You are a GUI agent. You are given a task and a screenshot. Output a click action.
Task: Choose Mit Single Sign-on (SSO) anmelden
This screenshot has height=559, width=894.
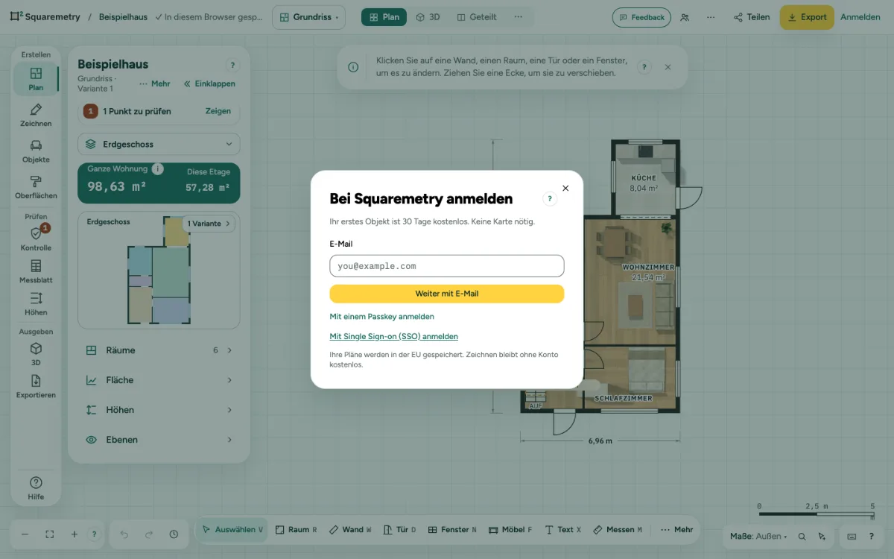(x=394, y=336)
